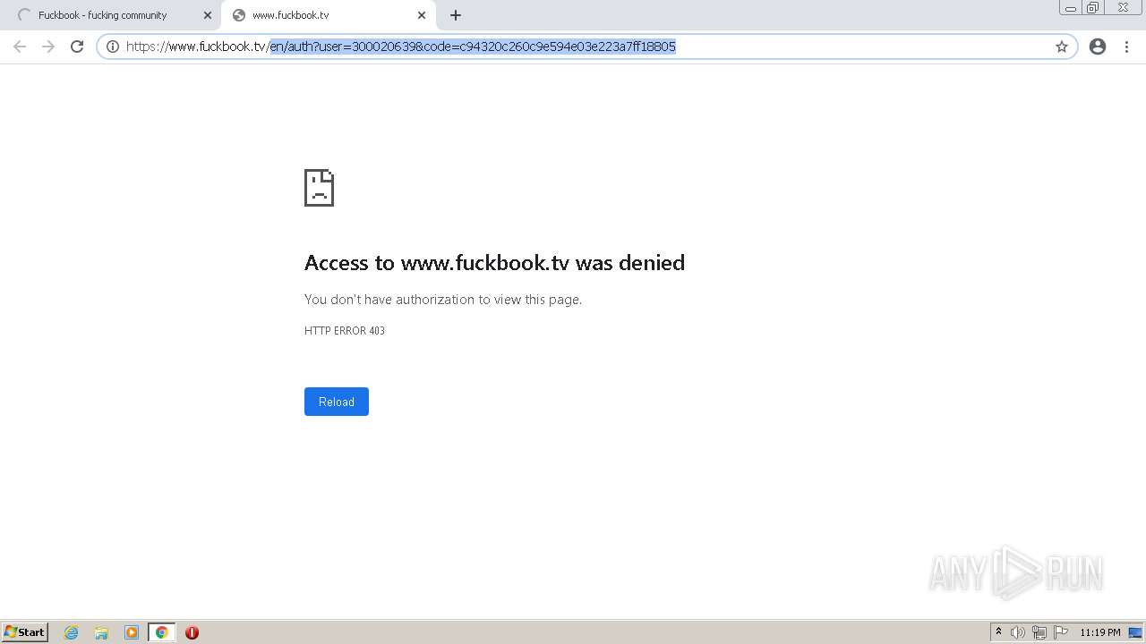Open the Chrome profile avatar icon
Viewport: 1146px width, 644px height.
(1098, 47)
